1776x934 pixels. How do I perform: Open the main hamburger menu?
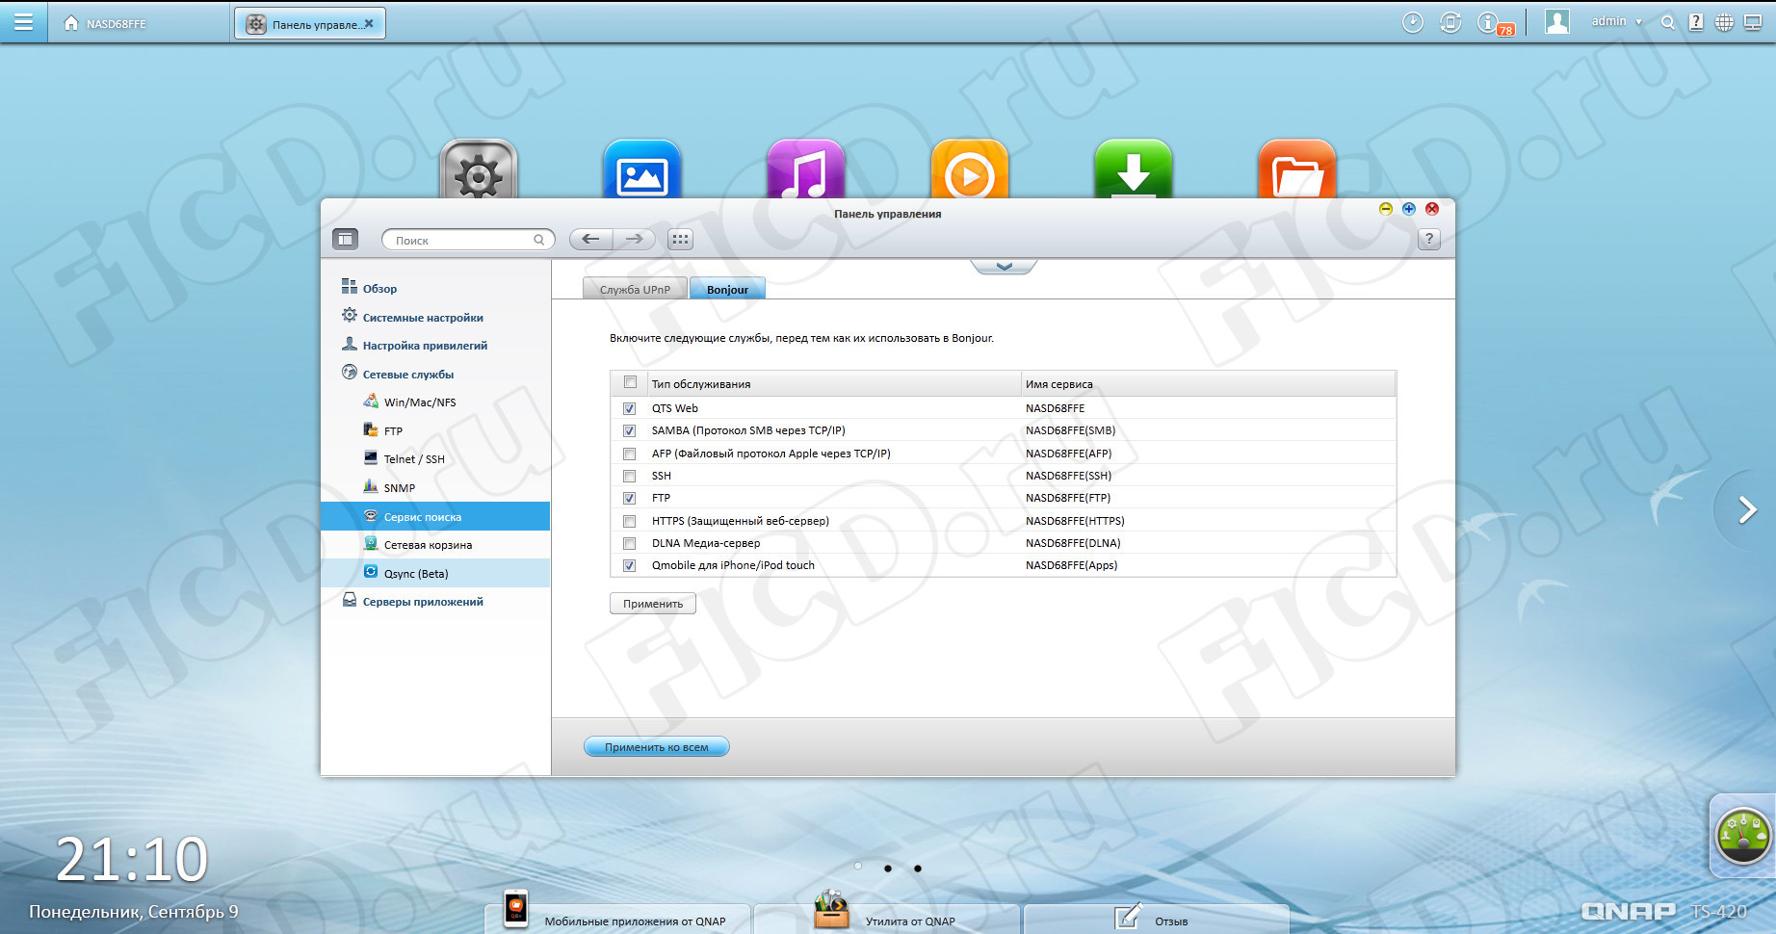(23, 22)
